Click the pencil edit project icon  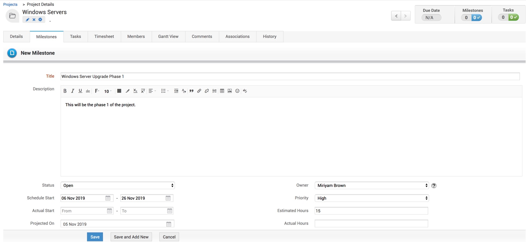click(27, 20)
